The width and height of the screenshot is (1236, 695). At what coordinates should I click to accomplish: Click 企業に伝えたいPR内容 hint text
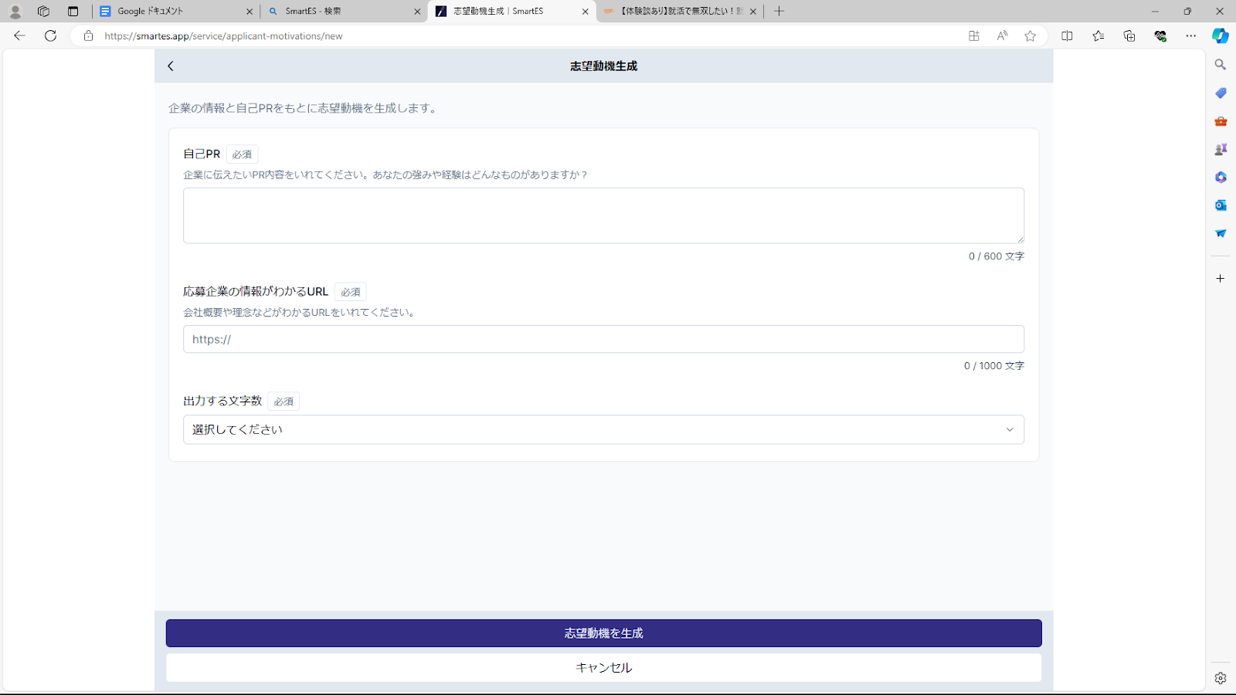pos(386,175)
